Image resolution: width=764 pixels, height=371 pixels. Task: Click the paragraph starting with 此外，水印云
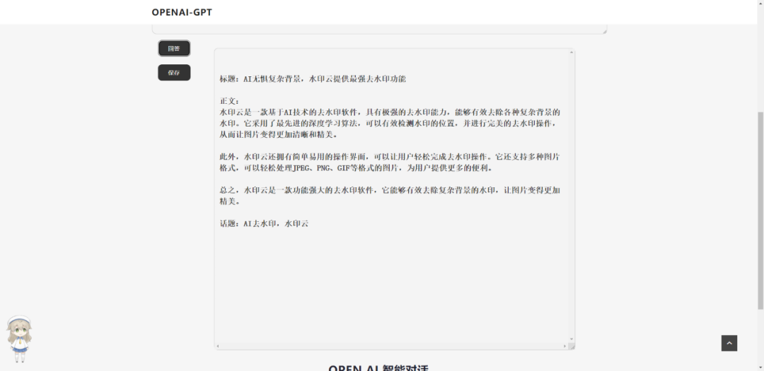click(x=390, y=163)
